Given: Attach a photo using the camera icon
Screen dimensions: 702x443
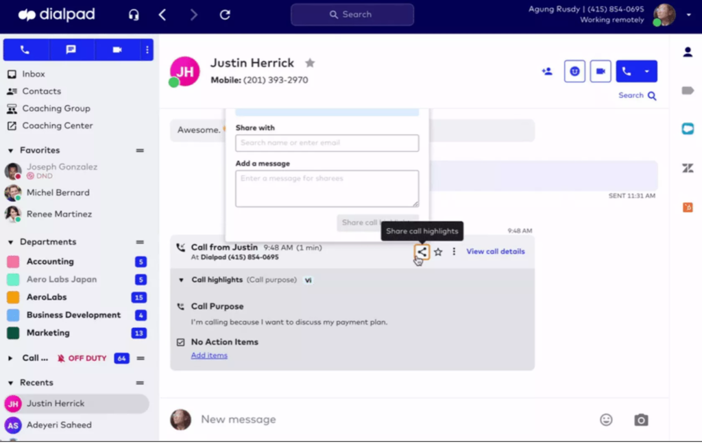Looking at the screenshot, I should tap(640, 419).
